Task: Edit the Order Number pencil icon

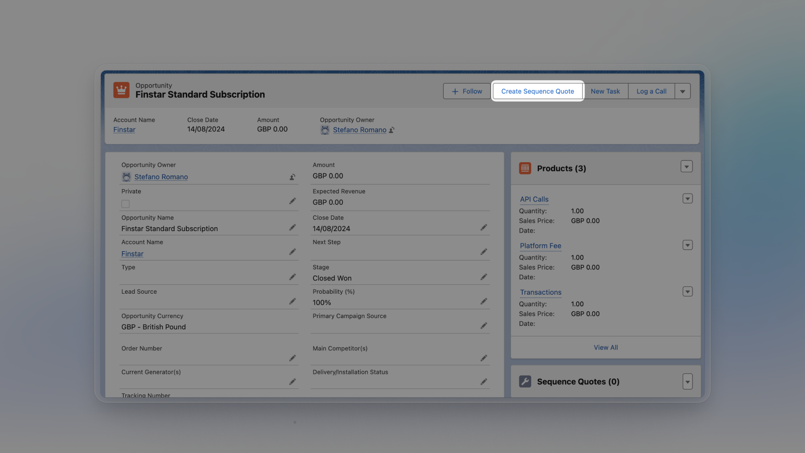Action: (x=292, y=358)
